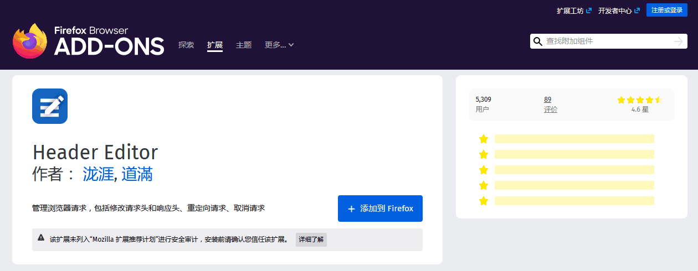Expand the 更多… dropdown menu
Image resolution: width=698 pixels, height=271 pixels.
pos(279,45)
